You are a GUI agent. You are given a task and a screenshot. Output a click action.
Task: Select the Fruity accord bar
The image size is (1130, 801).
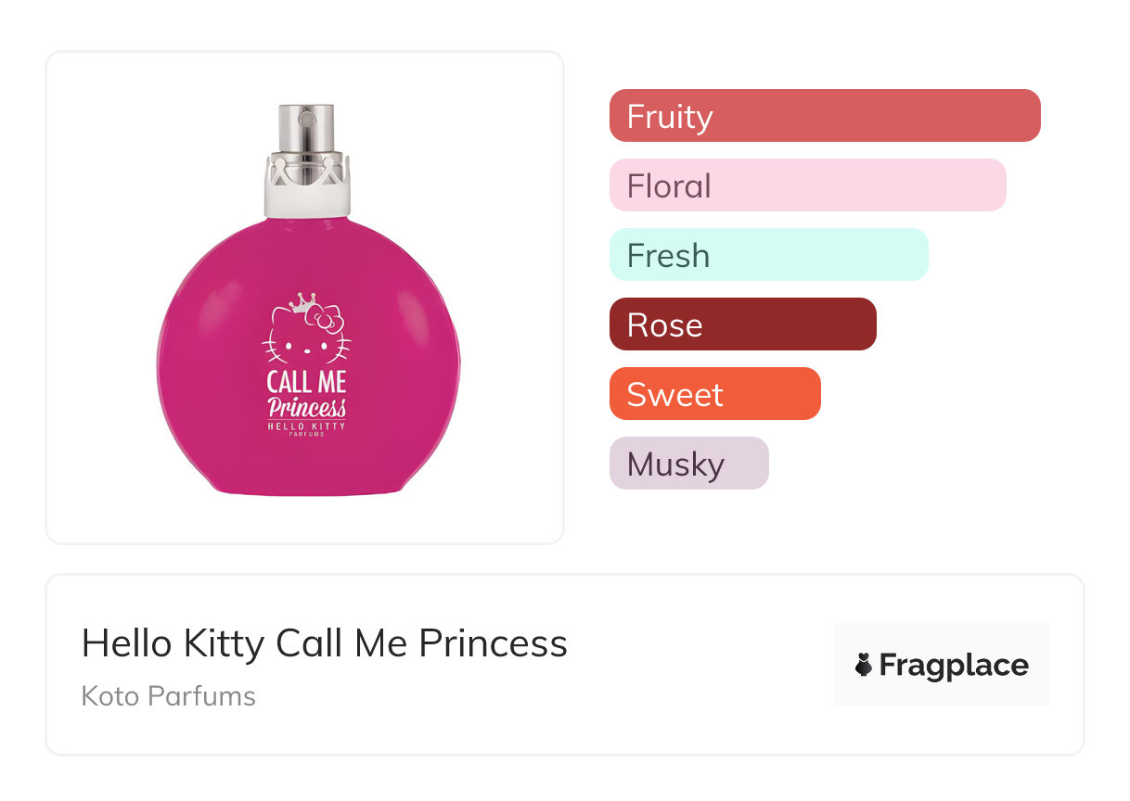(x=825, y=116)
